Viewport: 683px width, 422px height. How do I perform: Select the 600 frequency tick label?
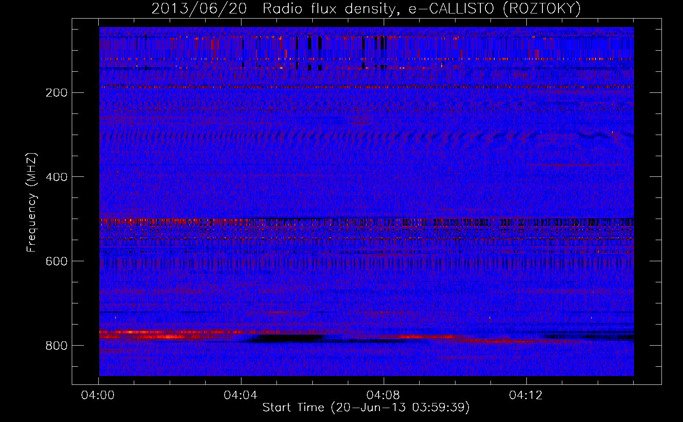point(57,262)
